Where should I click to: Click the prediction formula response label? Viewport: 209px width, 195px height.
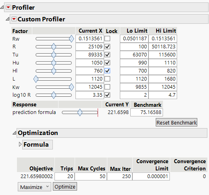click(x=34, y=112)
